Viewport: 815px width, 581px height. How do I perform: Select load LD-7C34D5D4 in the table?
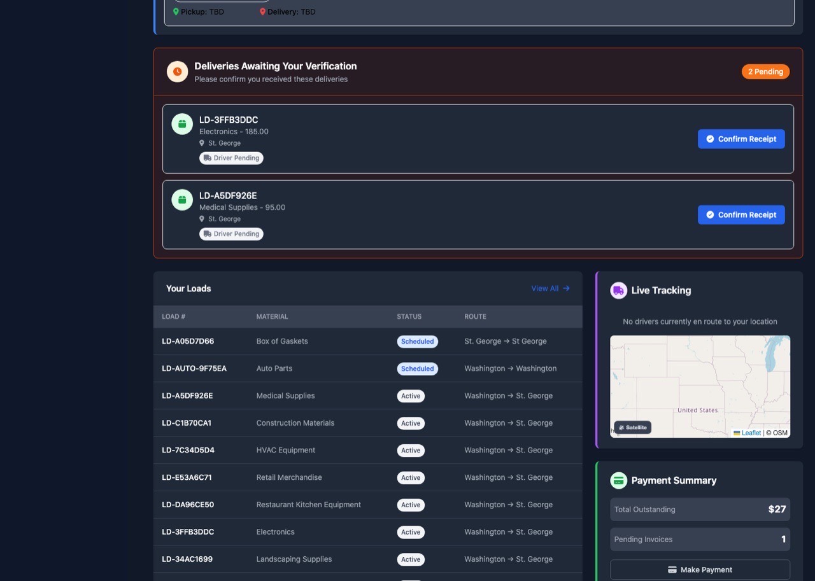click(188, 451)
